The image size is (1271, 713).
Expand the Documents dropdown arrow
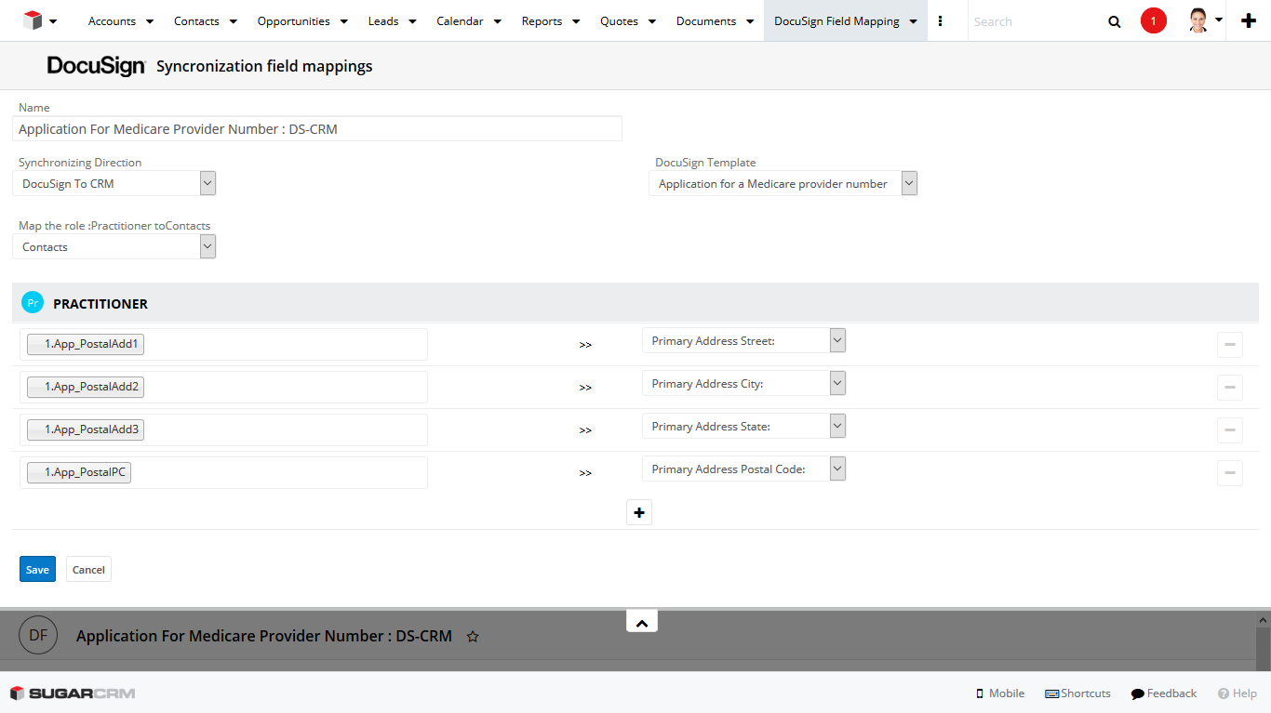(749, 21)
